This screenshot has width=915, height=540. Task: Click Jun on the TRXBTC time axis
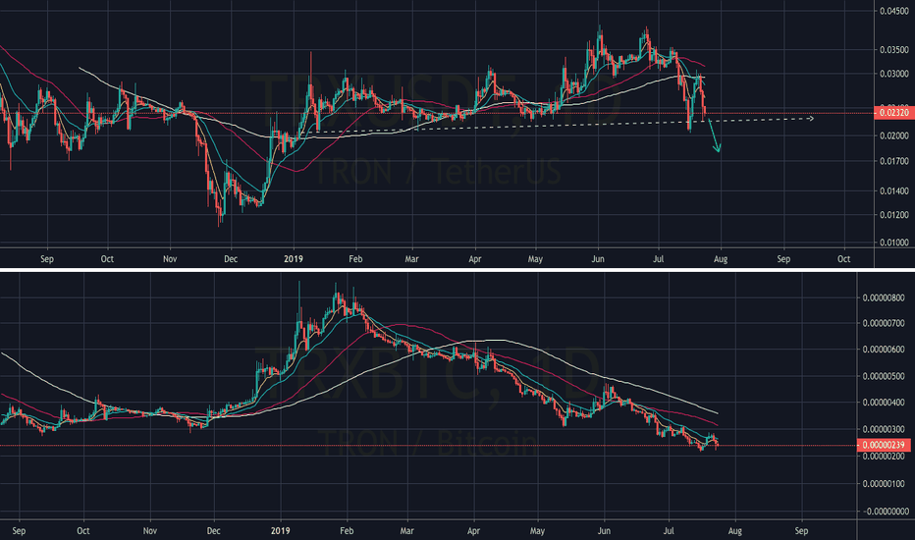pos(605,530)
